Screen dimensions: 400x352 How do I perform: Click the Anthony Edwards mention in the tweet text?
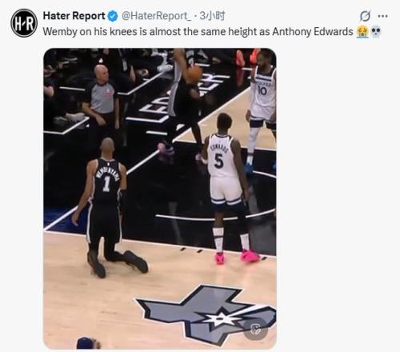pyautogui.click(x=313, y=32)
